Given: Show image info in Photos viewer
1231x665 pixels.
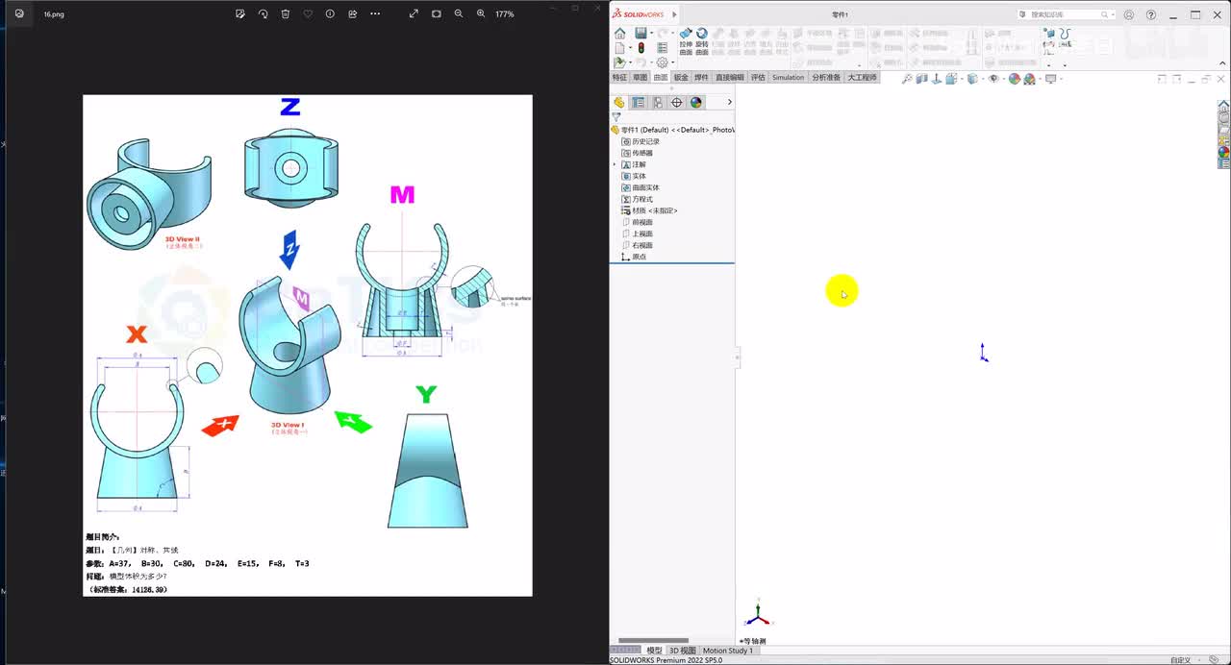Looking at the screenshot, I should (330, 14).
